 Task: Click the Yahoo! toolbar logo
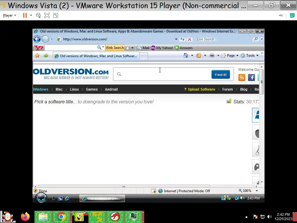click(39, 48)
